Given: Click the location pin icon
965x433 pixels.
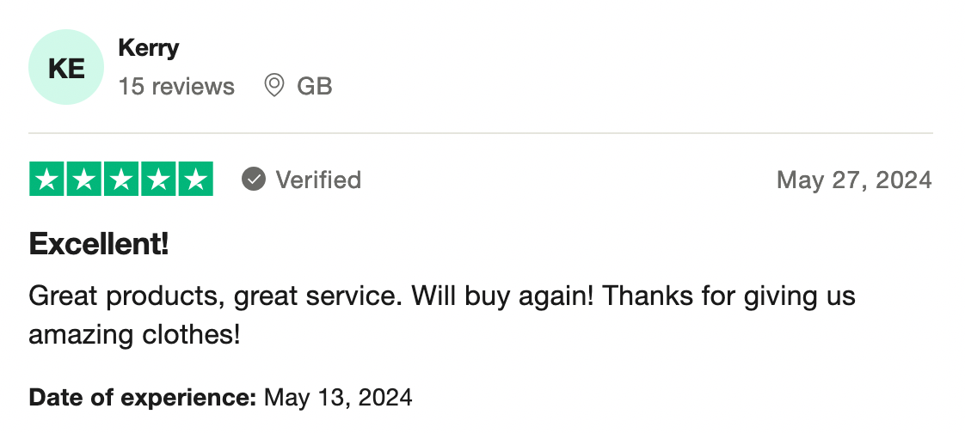Looking at the screenshot, I should pyautogui.click(x=274, y=86).
